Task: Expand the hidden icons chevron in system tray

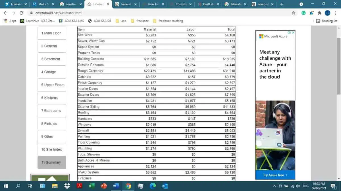Action: click(x=274, y=186)
